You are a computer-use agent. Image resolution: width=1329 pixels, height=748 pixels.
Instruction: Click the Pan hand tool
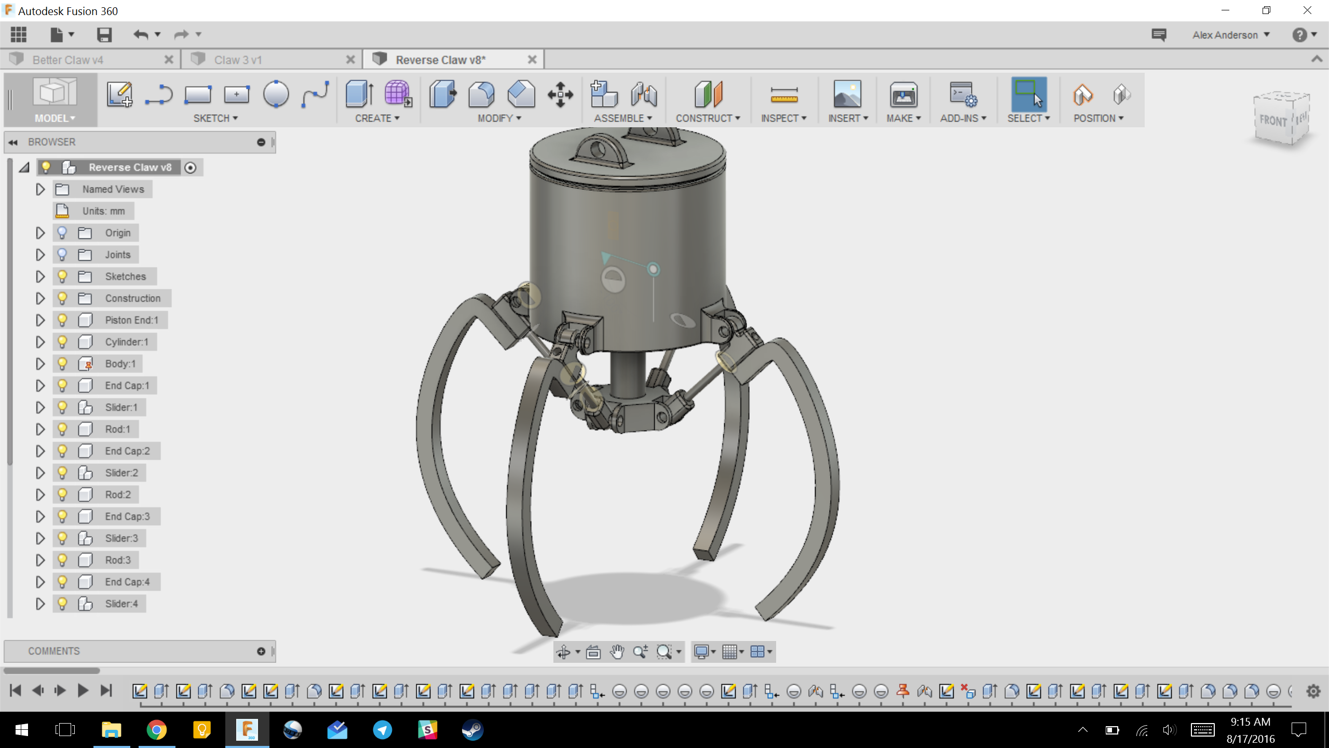pyautogui.click(x=617, y=651)
